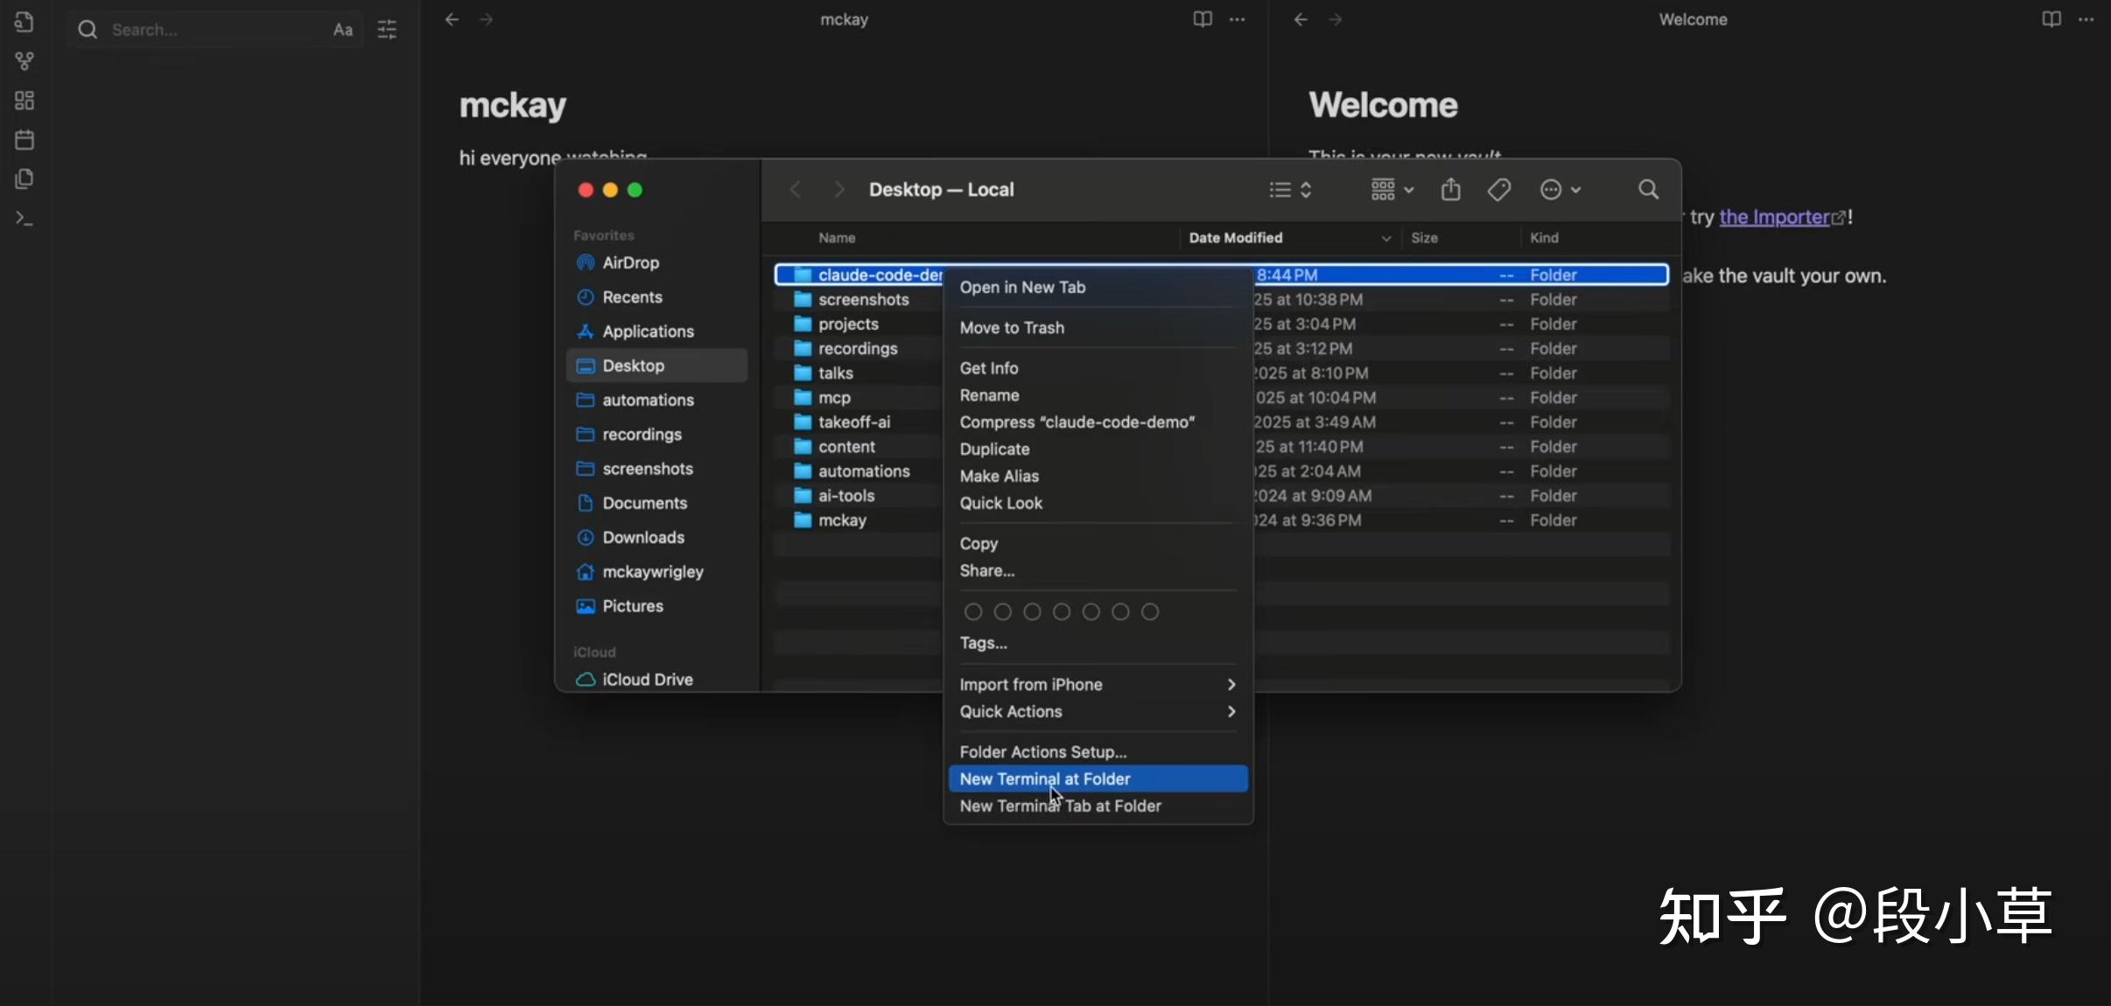The height and width of the screenshot is (1006, 2111).
Task: Click the Finder search magnifier icon
Action: [1648, 190]
